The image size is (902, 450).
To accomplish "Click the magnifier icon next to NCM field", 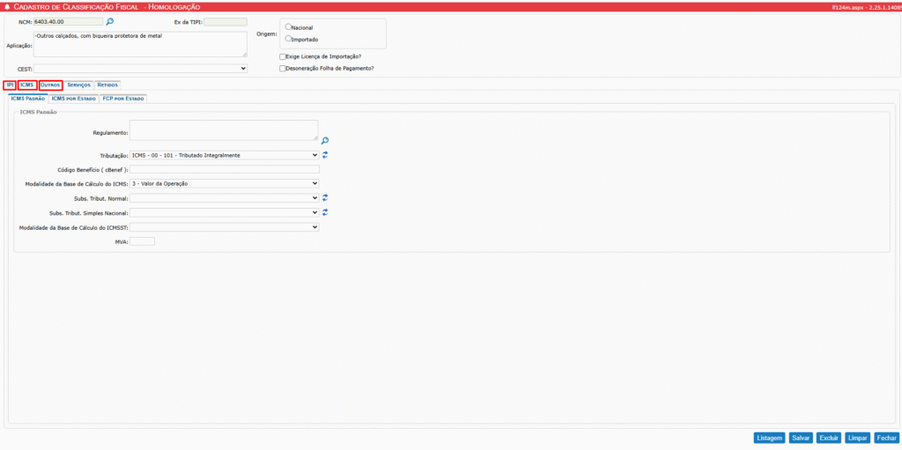I will coord(110,21).
